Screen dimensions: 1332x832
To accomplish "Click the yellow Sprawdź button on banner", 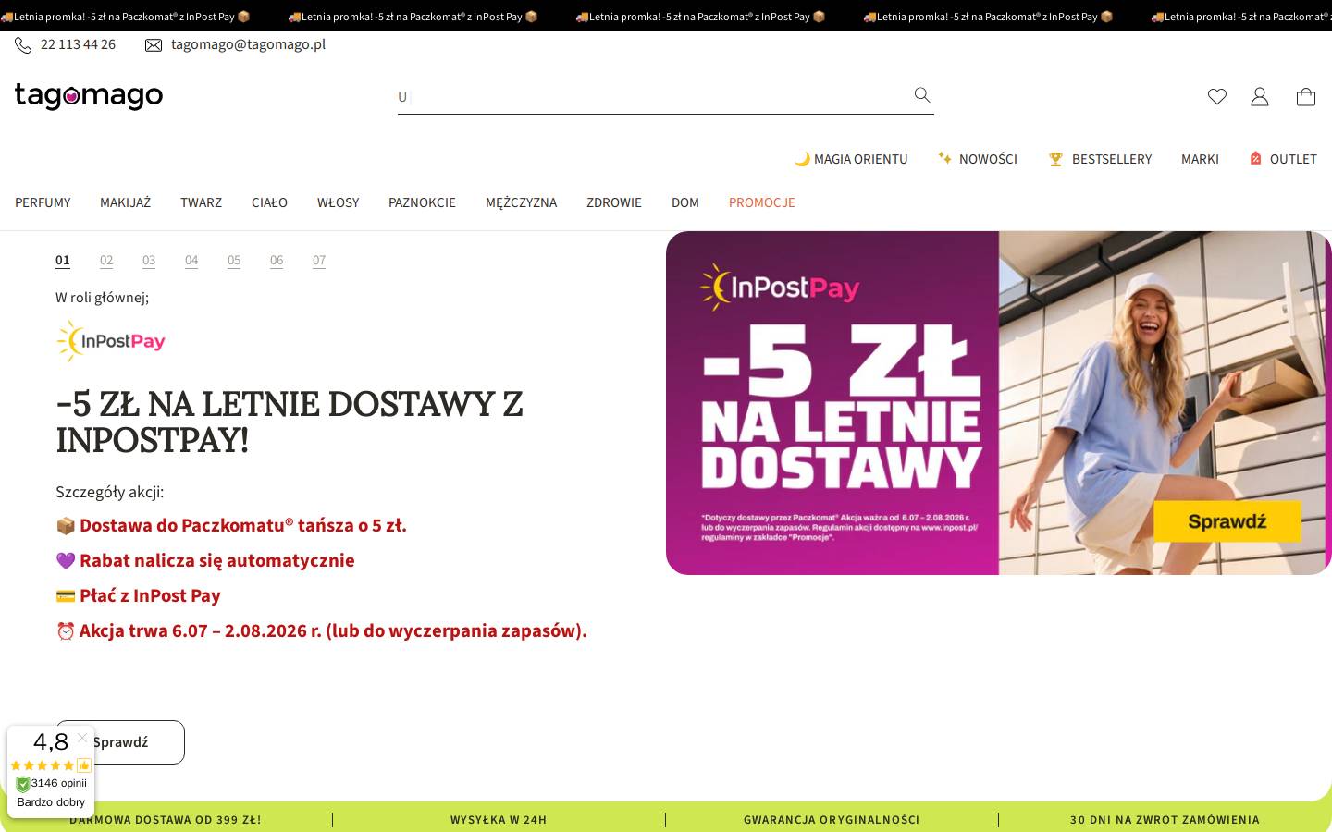I will click(x=1227, y=521).
